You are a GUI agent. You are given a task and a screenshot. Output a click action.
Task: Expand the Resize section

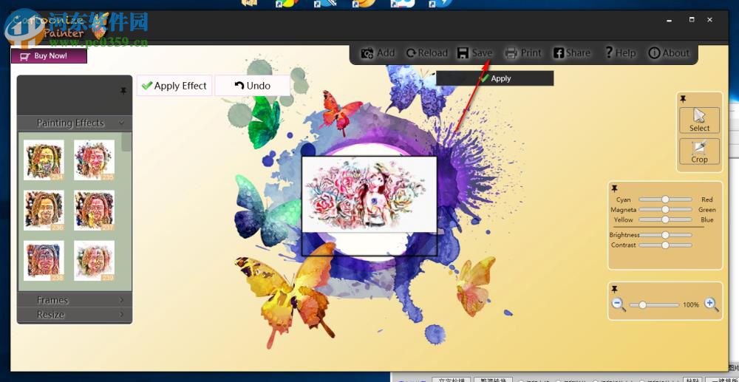[75, 314]
